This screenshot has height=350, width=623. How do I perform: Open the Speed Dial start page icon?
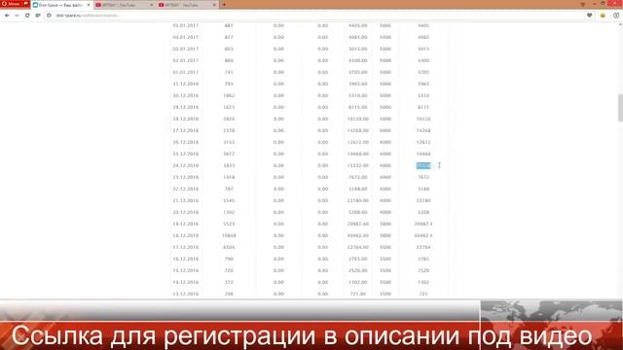pyautogui.click(x=38, y=16)
